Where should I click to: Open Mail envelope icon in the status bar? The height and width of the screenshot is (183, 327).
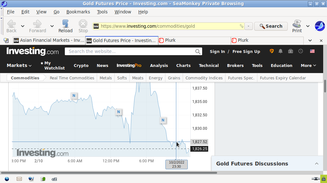click(x=19, y=179)
